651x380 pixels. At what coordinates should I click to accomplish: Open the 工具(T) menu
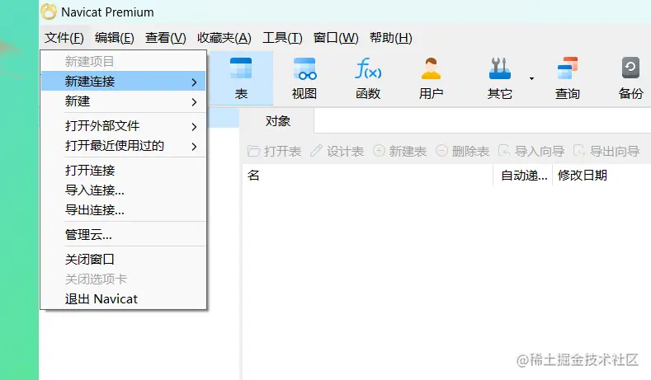[x=282, y=38]
